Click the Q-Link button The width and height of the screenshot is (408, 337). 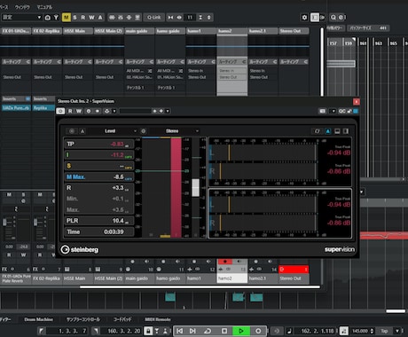[x=153, y=18]
